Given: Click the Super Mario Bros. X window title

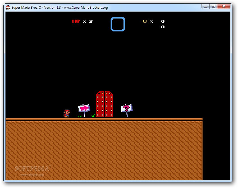Looking at the screenshot, I should 60,7.
